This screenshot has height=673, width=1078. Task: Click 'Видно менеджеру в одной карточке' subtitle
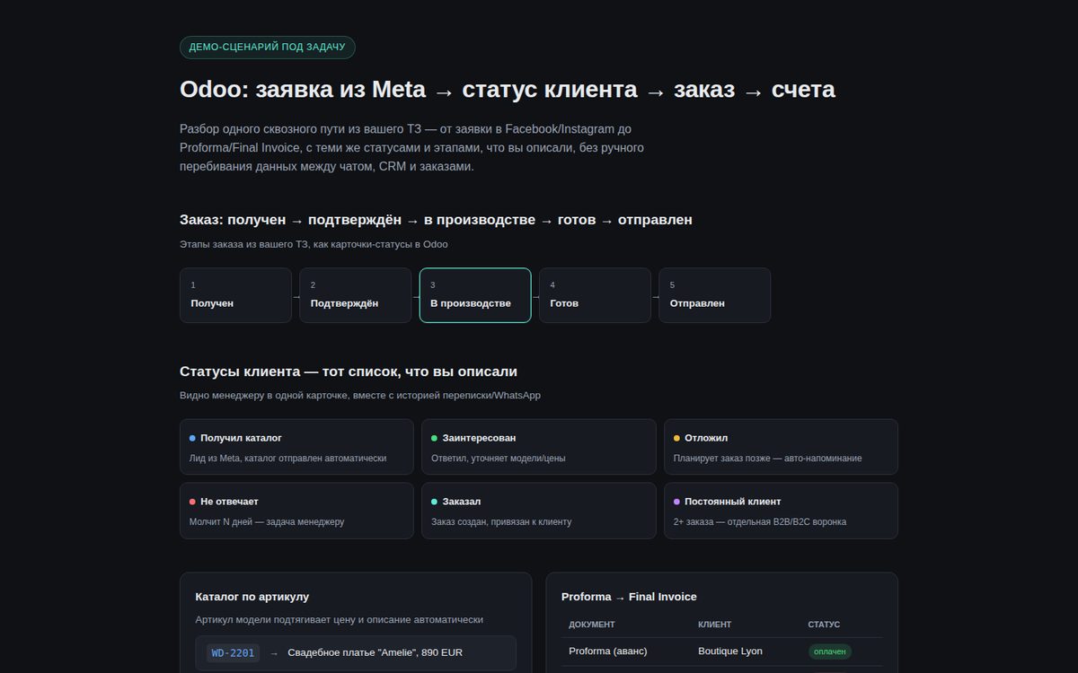point(360,396)
